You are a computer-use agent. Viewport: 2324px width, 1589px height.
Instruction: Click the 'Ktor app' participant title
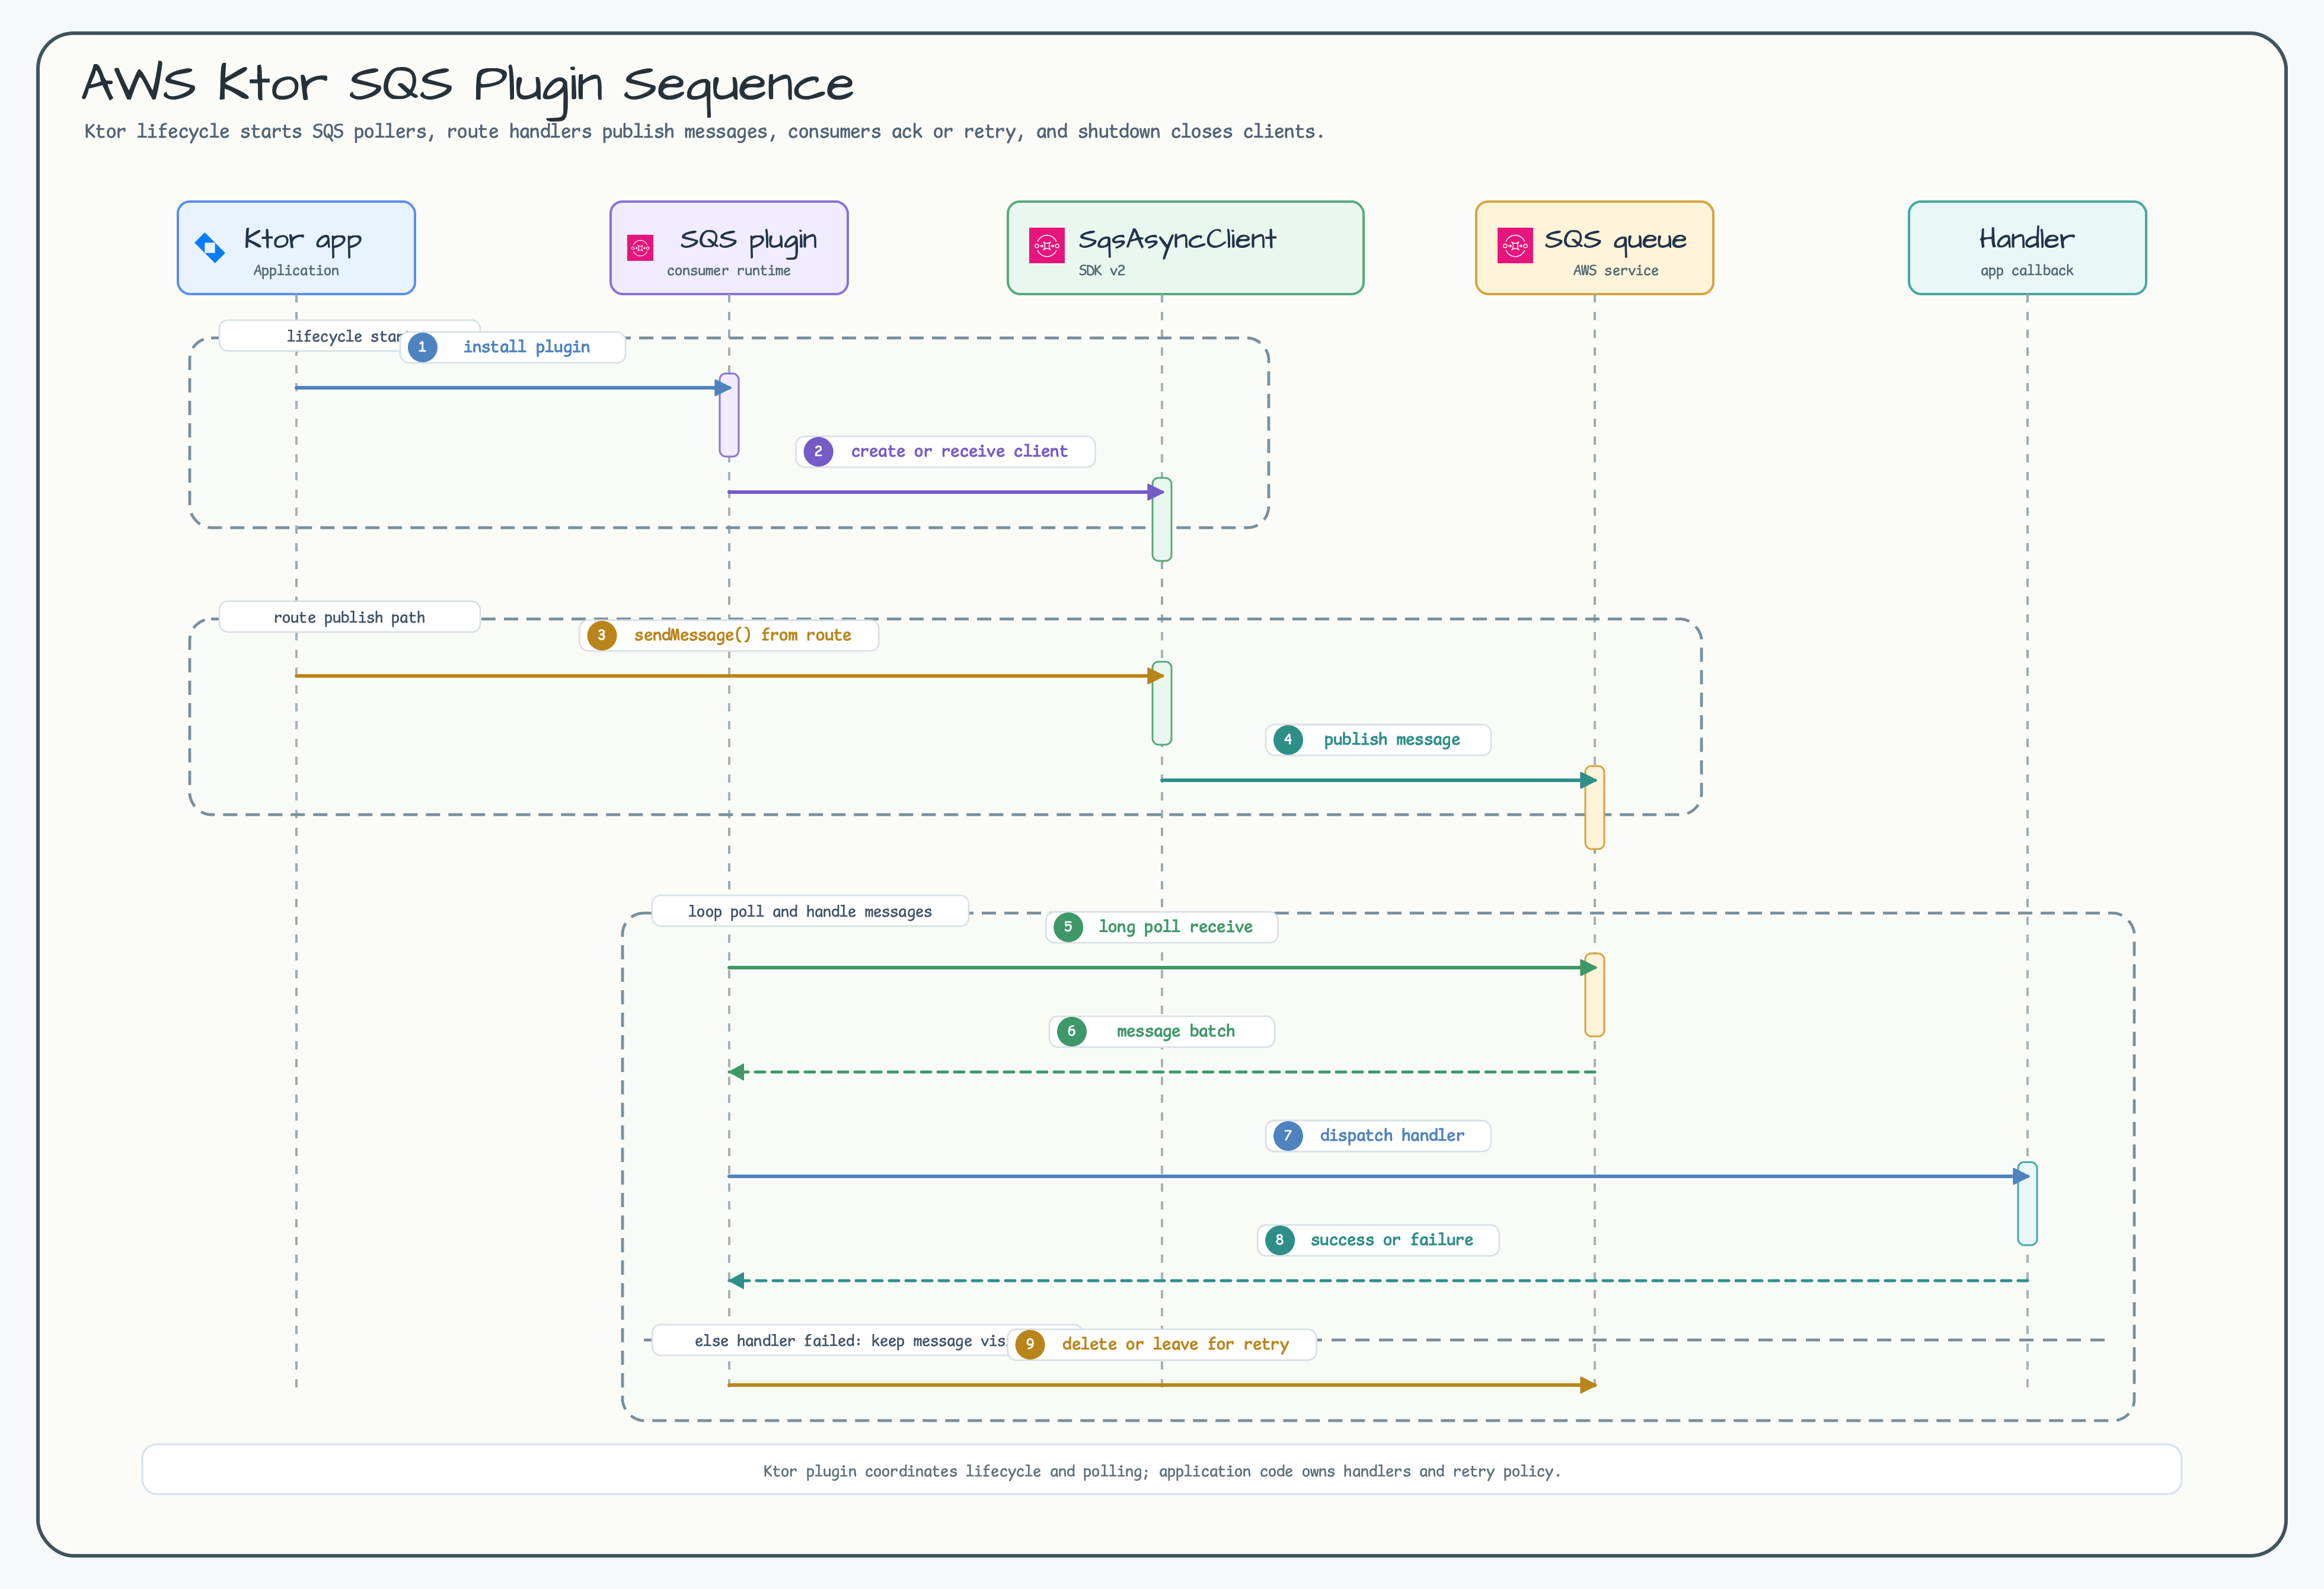302,240
